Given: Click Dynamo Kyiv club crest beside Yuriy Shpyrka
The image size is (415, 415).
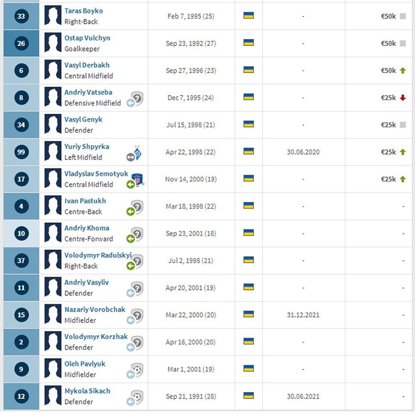Looking at the screenshot, I should (x=139, y=153).
